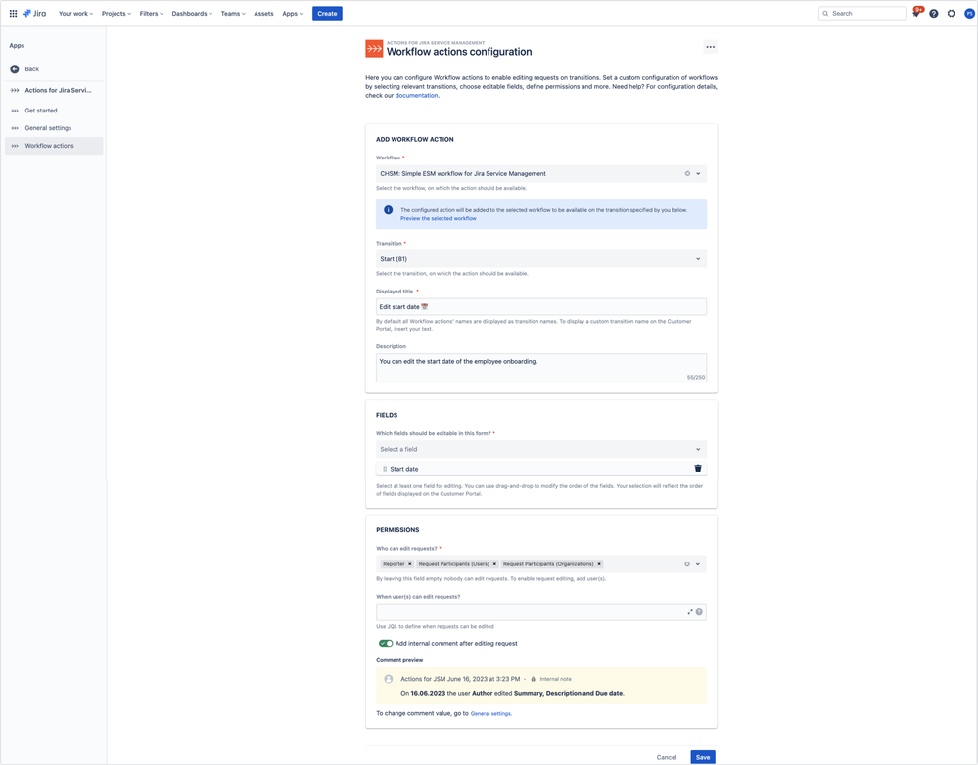Expand the Who can edit requests dropdown arrow
The image size is (978, 765).
[698, 564]
